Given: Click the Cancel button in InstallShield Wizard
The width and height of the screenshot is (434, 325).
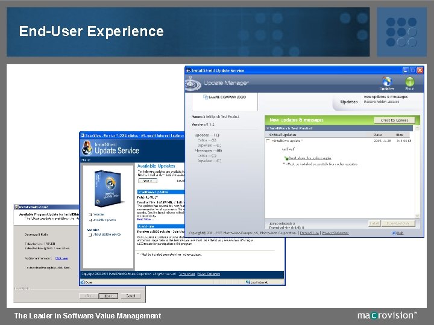Looking at the screenshot, I should (131, 296).
